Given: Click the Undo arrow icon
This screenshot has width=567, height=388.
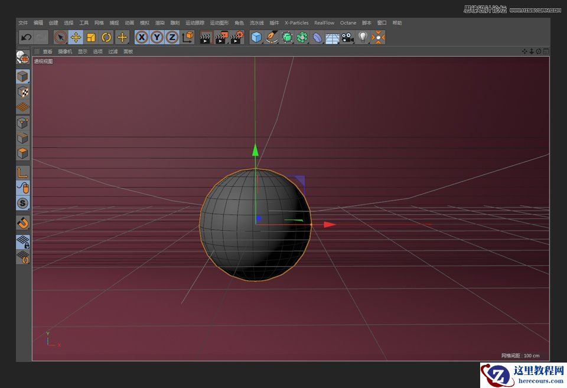Looking at the screenshot, I should [26, 37].
